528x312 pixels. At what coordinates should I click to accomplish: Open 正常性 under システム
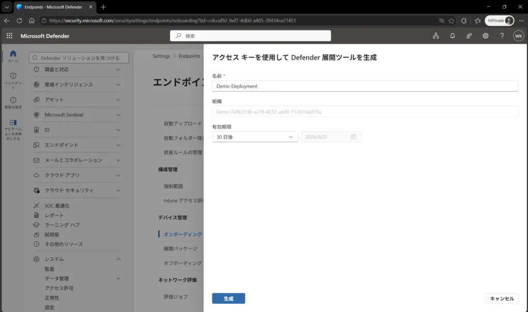[x=52, y=298]
